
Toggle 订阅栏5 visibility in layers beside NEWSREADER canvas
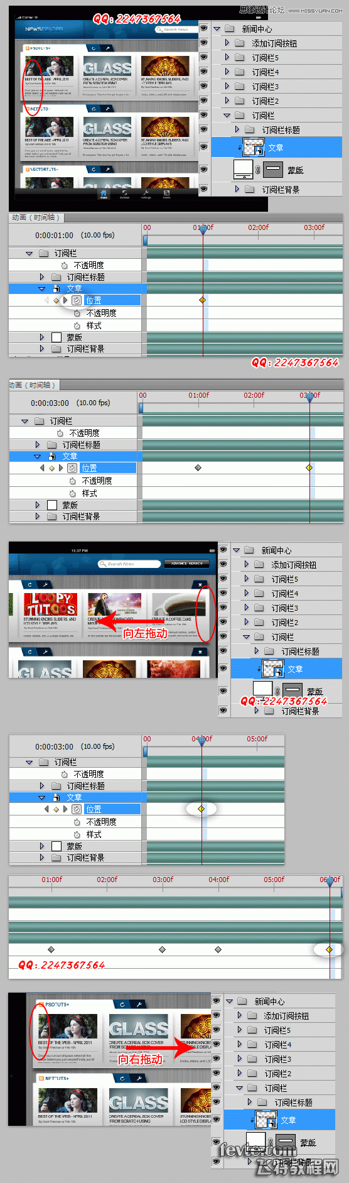click(203, 58)
